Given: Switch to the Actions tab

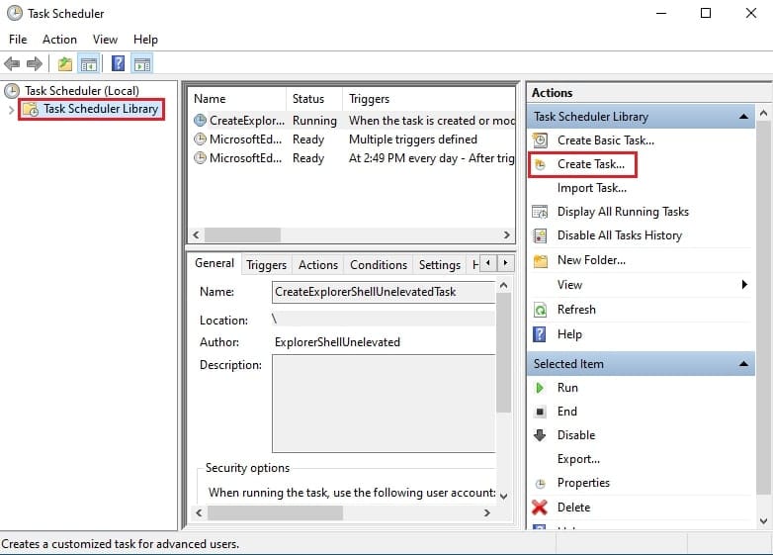Looking at the screenshot, I should (x=318, y=265).
